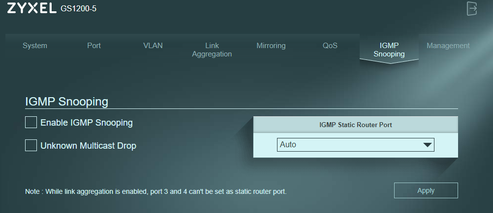Click the 'Enable IGMP Snooping' label text
This screenshot has width=493, height=213.
click(x=87, y=123)
